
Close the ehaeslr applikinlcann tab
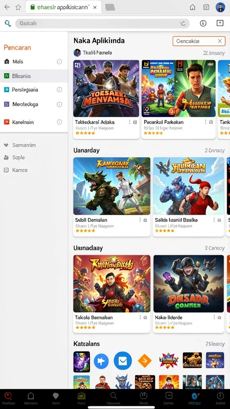[95, 7]
